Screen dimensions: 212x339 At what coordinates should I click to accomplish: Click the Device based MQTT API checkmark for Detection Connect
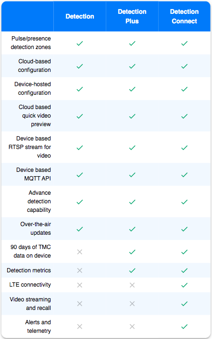coord(184,174)
